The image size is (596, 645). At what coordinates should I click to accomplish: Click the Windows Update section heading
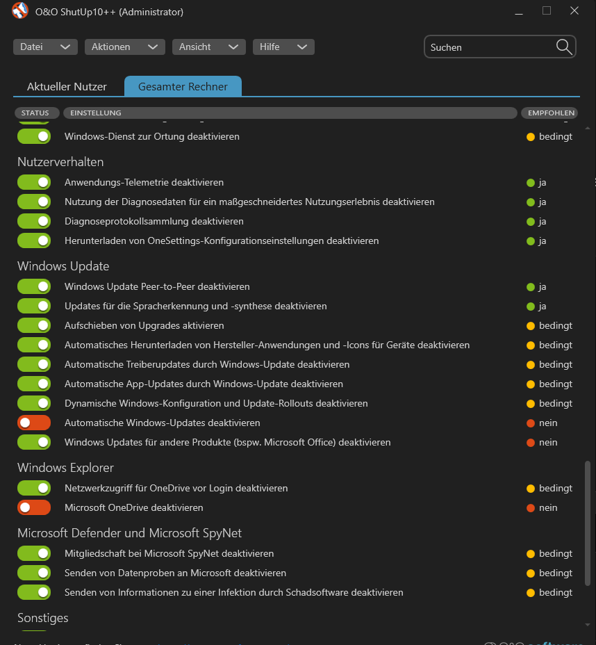[x=63, y=266]
